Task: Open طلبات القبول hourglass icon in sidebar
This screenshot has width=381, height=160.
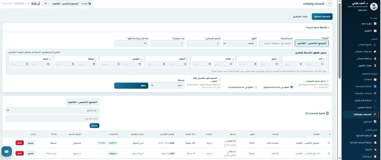Action: tap(375, 66)
